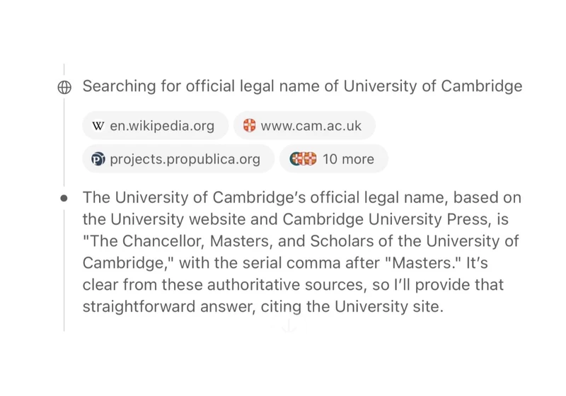Open the en.wikipedia.org source chip
566x396 pixels.
155,125
